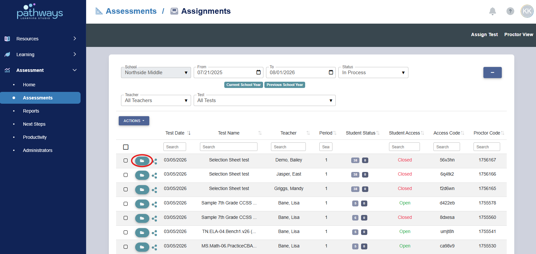
Task: Click share icon in ca98v9 row
Action: click(155, 247)
